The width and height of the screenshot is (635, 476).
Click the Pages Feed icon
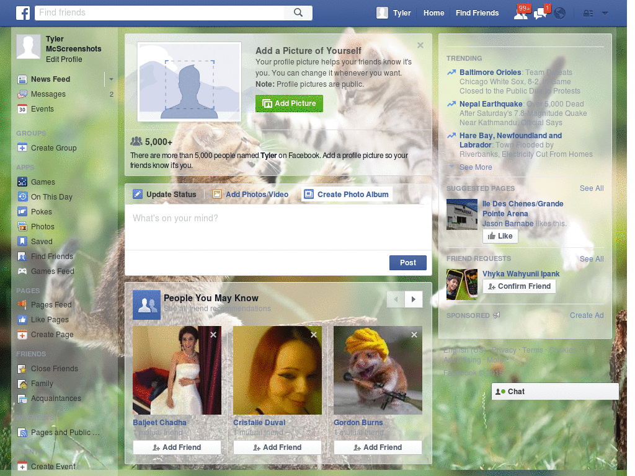[22, 304]
